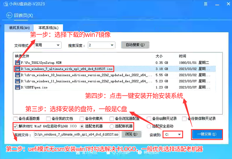Image resolution: width=232 pixels, height=159 pixels.
Task: Check 备份QQ聊天记录 checkbox
Action: coord(149,119)
